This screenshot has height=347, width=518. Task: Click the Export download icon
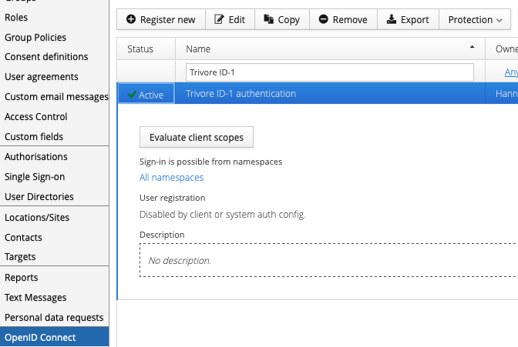point(392,19)
